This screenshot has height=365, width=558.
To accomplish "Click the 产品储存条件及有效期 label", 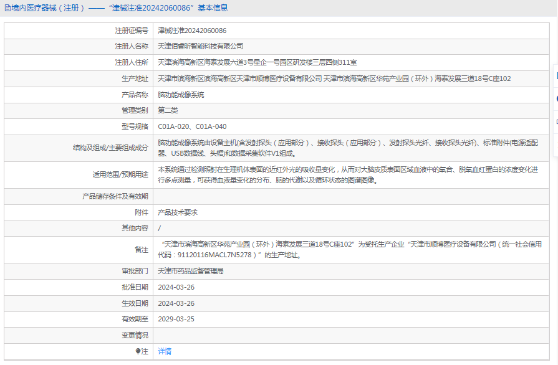I will point(115,196).
